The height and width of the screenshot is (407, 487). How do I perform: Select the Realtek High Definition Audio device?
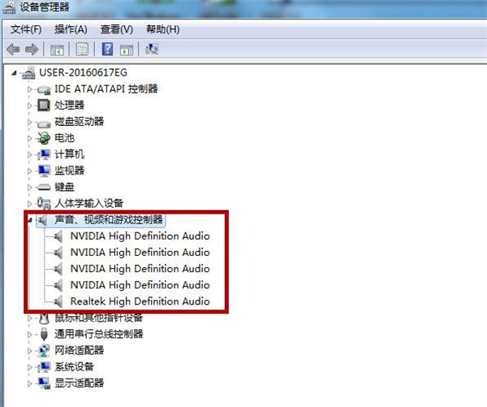[x=140, y=301]
